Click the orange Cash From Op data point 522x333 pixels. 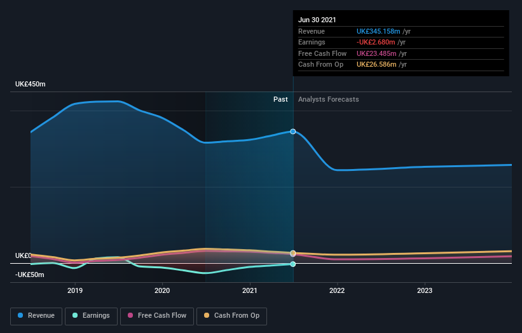(x=293, y=253)
